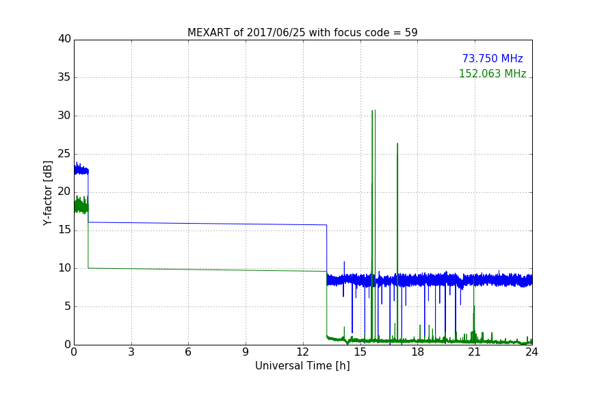The height and width of the screenshot is (394, 591).
Task: Click the x-axis tick label '15'
Action: pyautogui.click(x=360, y=352)
